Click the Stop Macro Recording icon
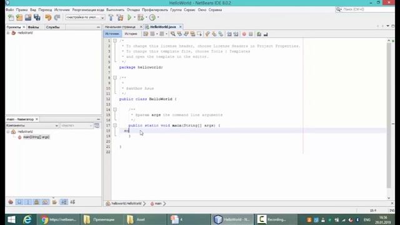 [251, 34]
